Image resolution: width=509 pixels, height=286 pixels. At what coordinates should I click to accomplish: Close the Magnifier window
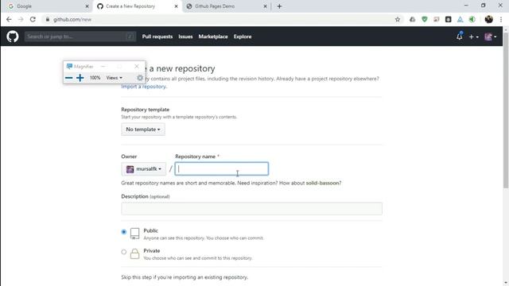(x=137, y=66)
